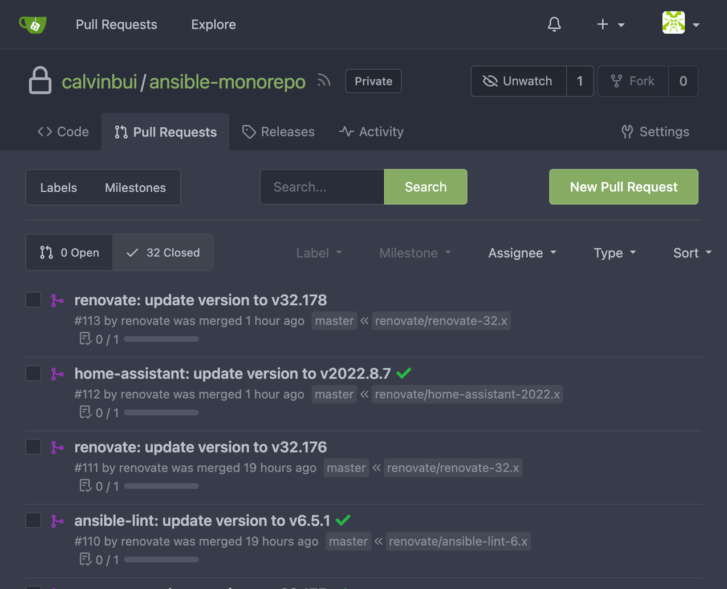The height and width of the screenshot is (589, 727).
Task: Open the Sort dropdown
Action: click(691, 253)
